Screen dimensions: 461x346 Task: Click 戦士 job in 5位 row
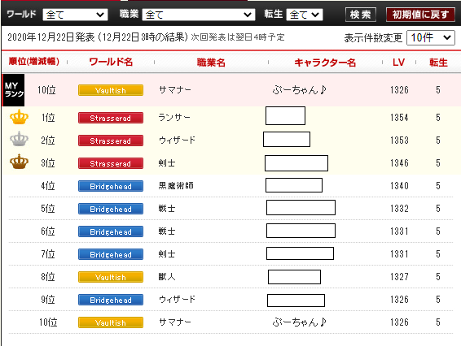[x=167, y=209]
